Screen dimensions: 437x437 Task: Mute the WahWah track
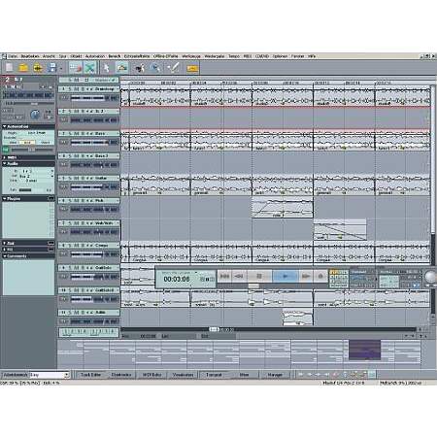(77, 223)
